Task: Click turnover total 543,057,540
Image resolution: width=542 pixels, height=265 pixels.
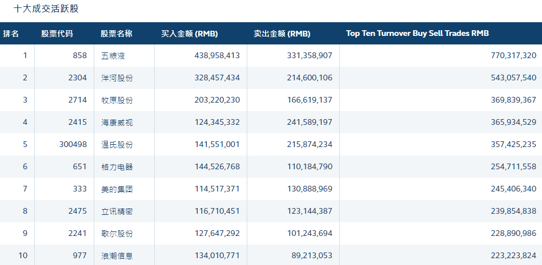Action: 513,78
